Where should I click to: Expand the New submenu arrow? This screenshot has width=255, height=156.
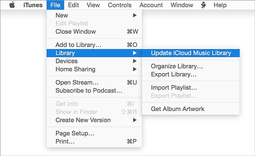tap(135, 15)
